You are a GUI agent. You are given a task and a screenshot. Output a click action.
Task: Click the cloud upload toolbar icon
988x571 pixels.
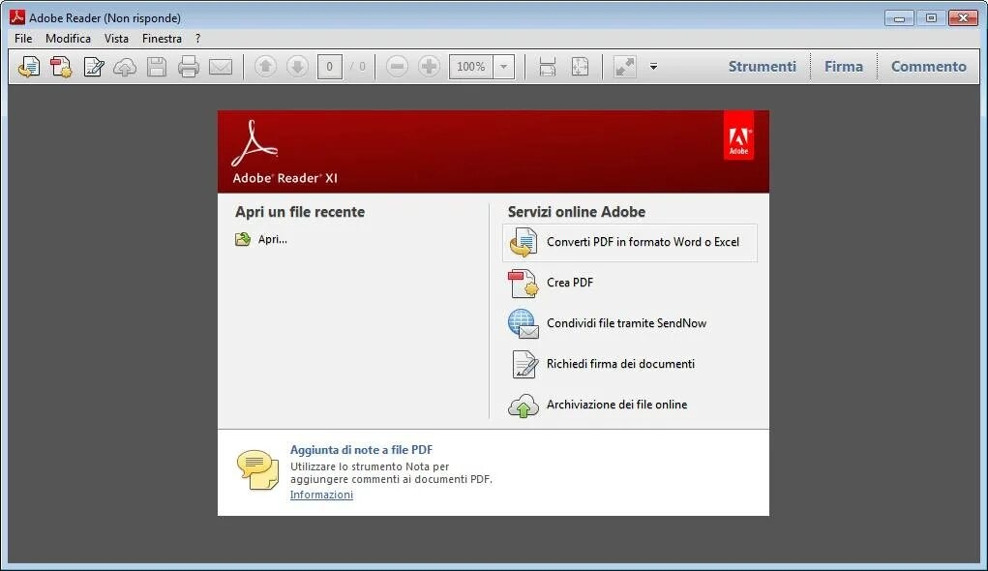click(125, 67)
